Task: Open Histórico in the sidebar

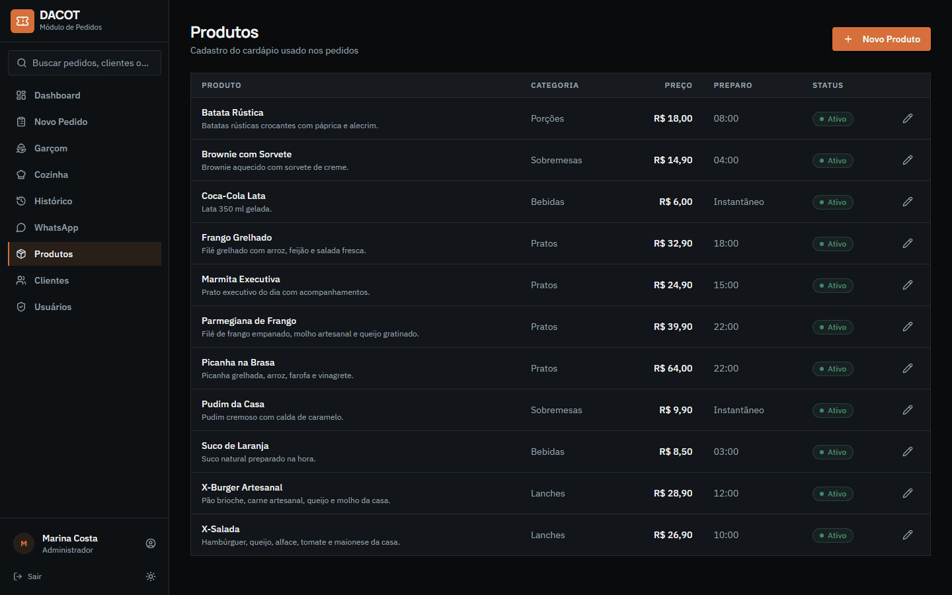Action: click(x=85, y=201)
